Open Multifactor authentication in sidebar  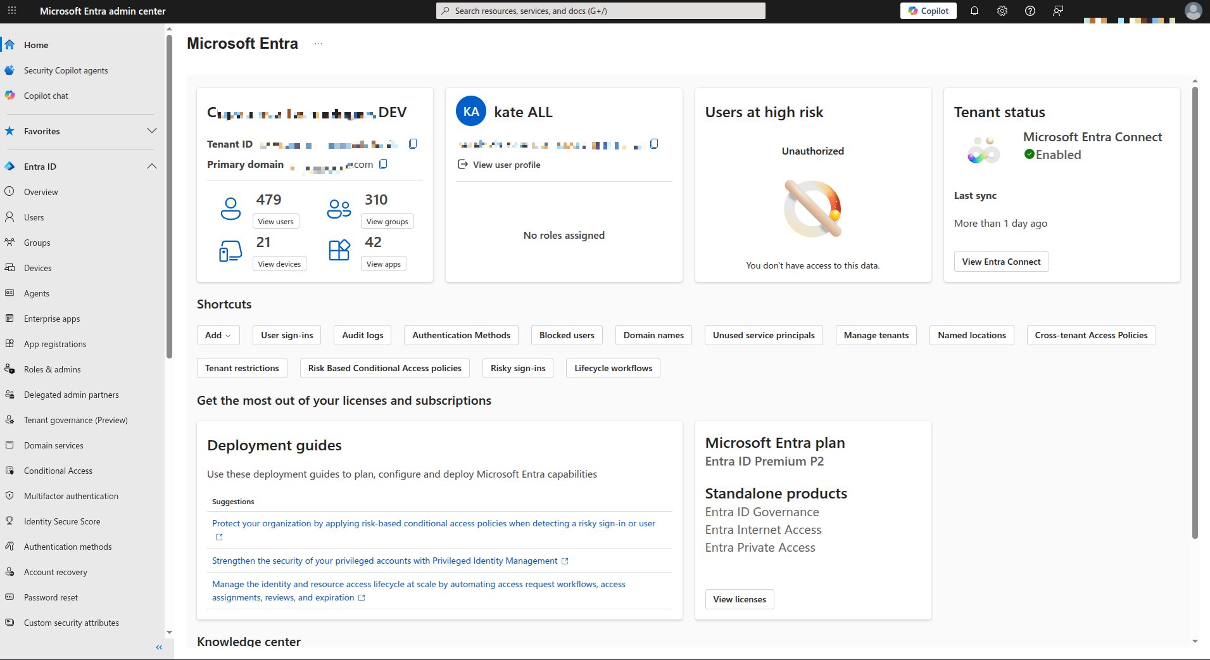coord(71,496)
